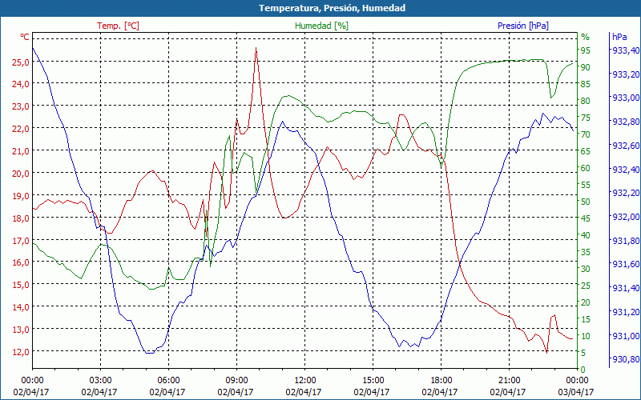Screen dimensions: 641x400
Task: Click the red '°C' axis unit label
Action: pos(25,37)
